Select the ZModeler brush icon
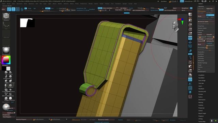This screenshot has width=218, height=123. (x=11, y=85)
